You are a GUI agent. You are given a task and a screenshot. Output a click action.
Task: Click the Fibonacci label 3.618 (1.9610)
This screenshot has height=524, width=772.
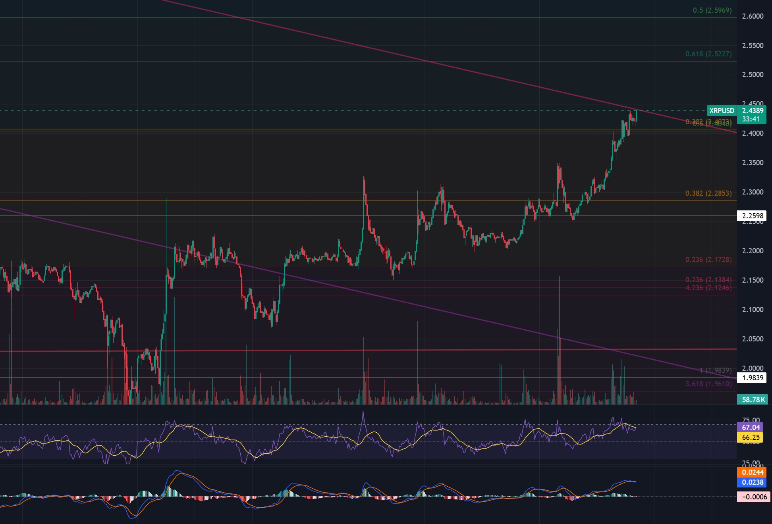click(x=708, y=384)
